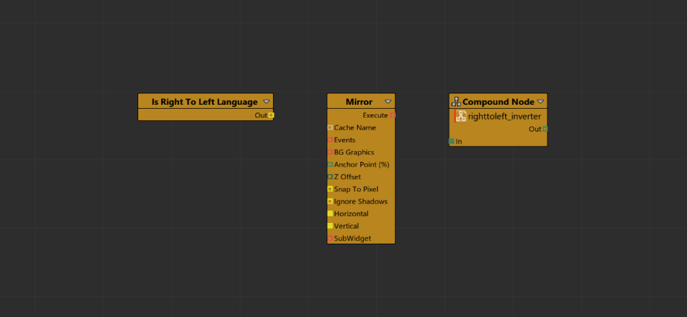Click the Out label on Compound Node

point(535,129)
